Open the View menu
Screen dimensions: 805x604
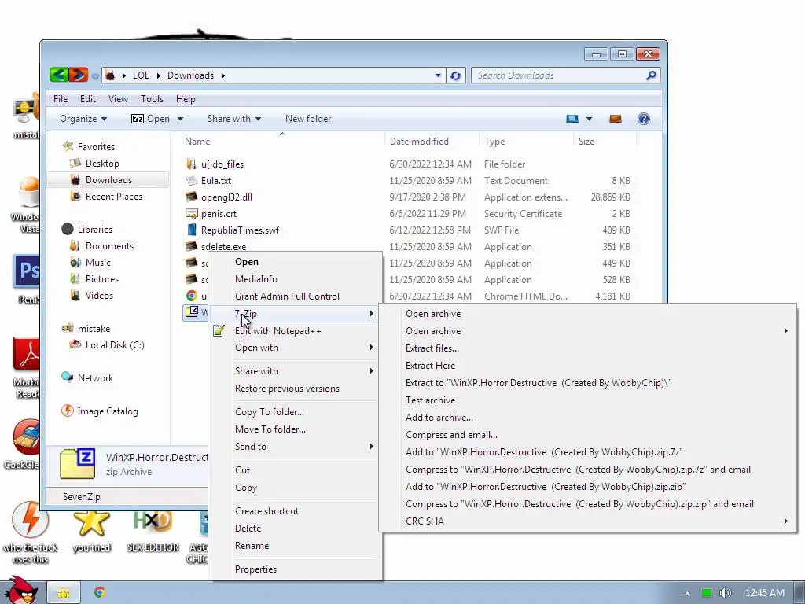tap(118, 99)
